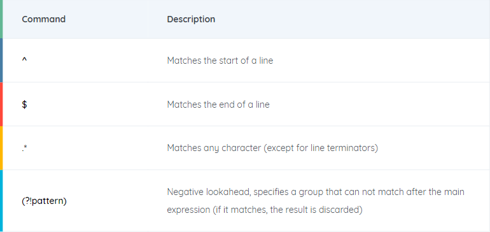Click the cyan stripe beside lookahead row
This screenshot has height=232, width=490.
click(1, 200)
